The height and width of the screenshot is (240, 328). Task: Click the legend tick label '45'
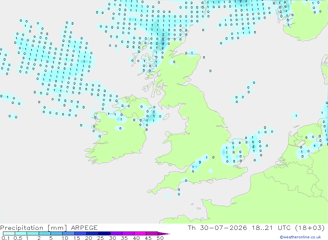coord(148,238)
